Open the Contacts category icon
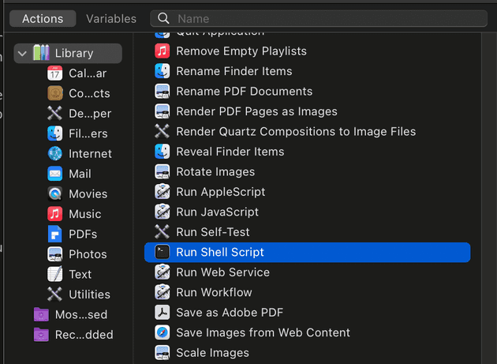Screen dimensions: 497x364 (55, 93)
